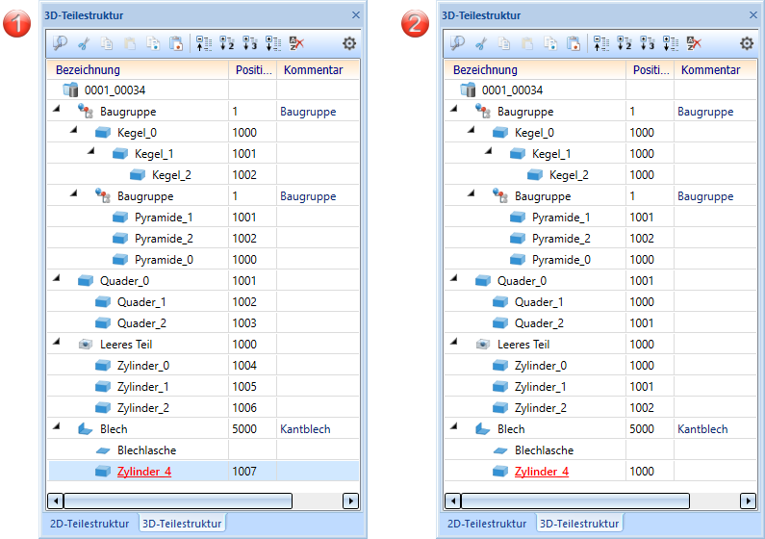765x539 pixels.
Task: Remove A-Z sorting icon in right panel
Action: click(694, 43)
